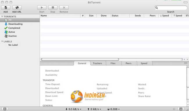Click the Start play icon

tap(42, 8)
